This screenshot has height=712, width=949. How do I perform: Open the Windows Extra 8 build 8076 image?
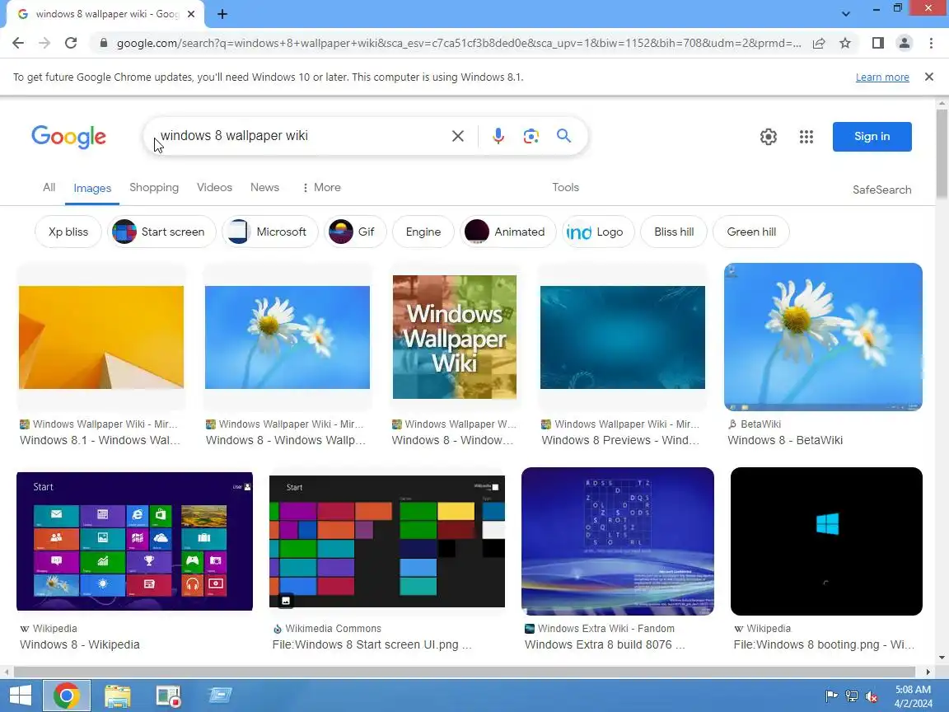click(617, 541)
